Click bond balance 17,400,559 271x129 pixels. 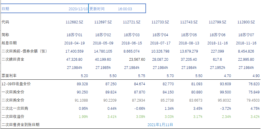click(x=74, y=51)
